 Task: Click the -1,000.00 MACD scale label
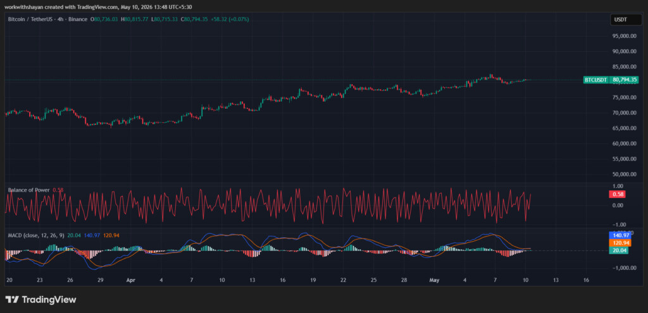623,268
